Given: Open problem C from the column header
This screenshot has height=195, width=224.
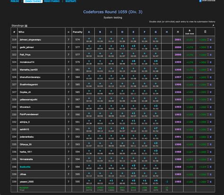Looking at the screenshot, I should click(111, 32).
